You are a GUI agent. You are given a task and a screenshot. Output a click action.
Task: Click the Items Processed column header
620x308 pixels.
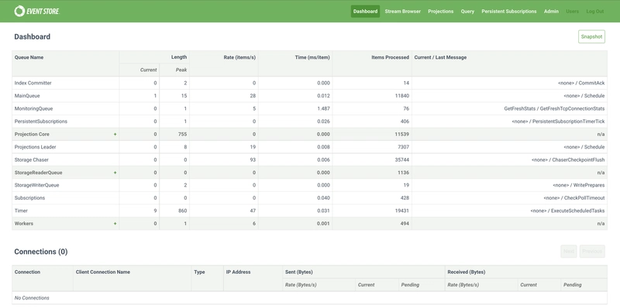(x=391, y=57)
